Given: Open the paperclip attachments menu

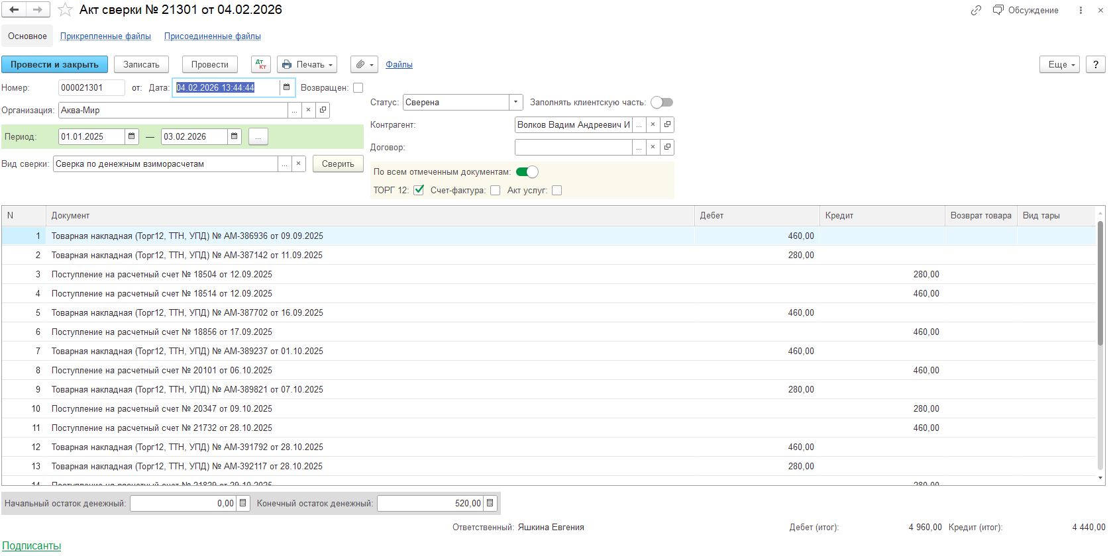Looking at the screenshot, I should (x=364, y=64).
